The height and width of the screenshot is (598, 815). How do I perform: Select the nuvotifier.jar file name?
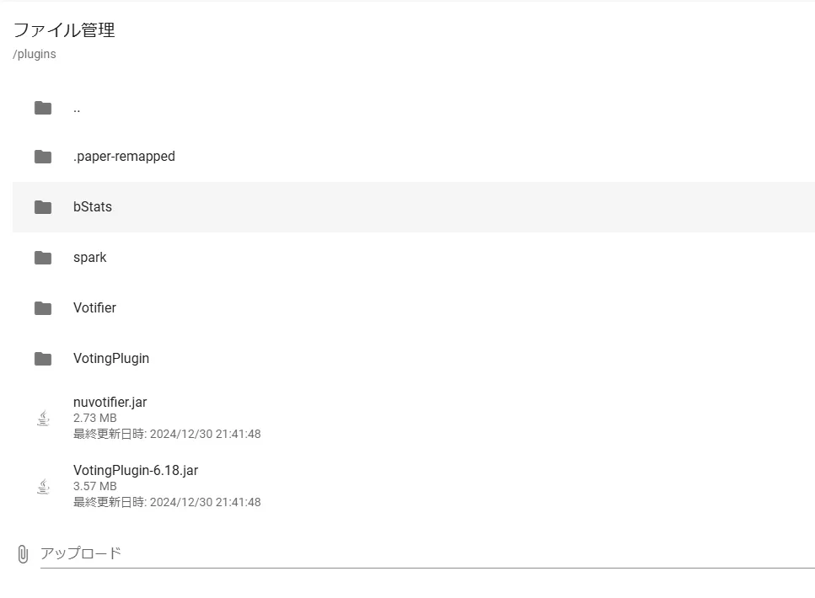coord(110,403)
